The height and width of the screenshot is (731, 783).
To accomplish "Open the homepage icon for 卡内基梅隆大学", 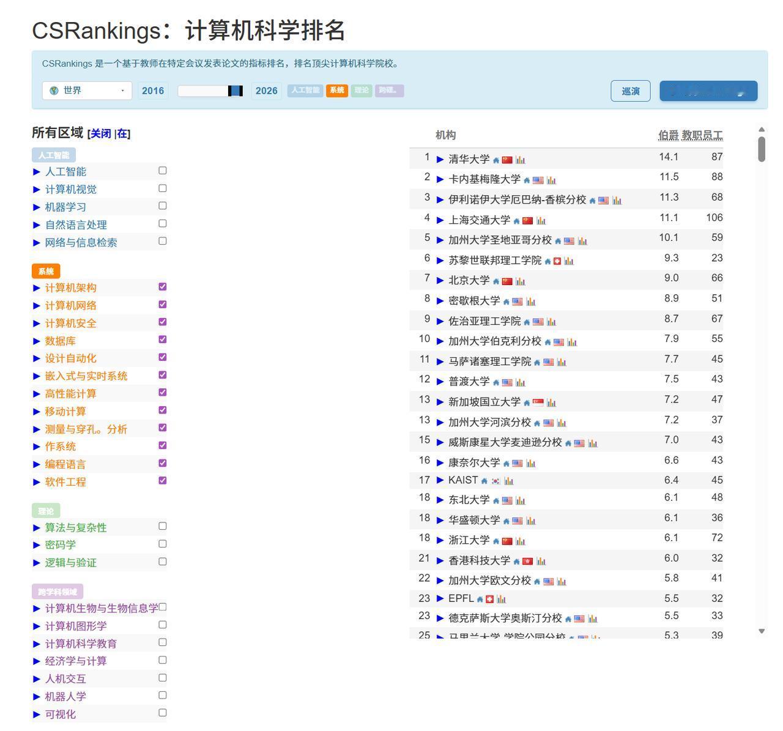I will point(527,180).
